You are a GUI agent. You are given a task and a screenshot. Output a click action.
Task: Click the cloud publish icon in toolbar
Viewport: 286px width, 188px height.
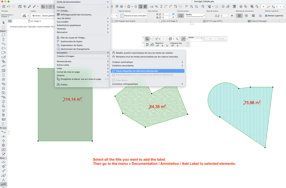(x=241, y=6)
